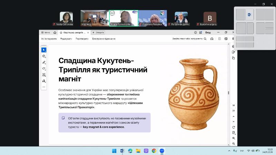The image size is (276, 155).
Task: Choose the bottom-right quadrant snap layout zone
Action: click(249, 45)
